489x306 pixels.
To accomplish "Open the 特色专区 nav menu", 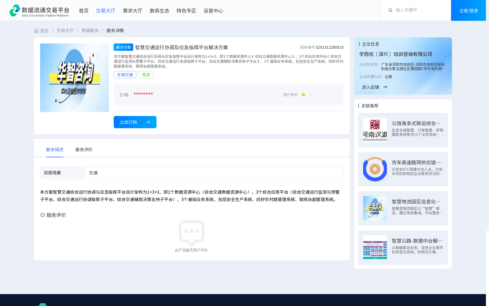I will coord(186,11).
